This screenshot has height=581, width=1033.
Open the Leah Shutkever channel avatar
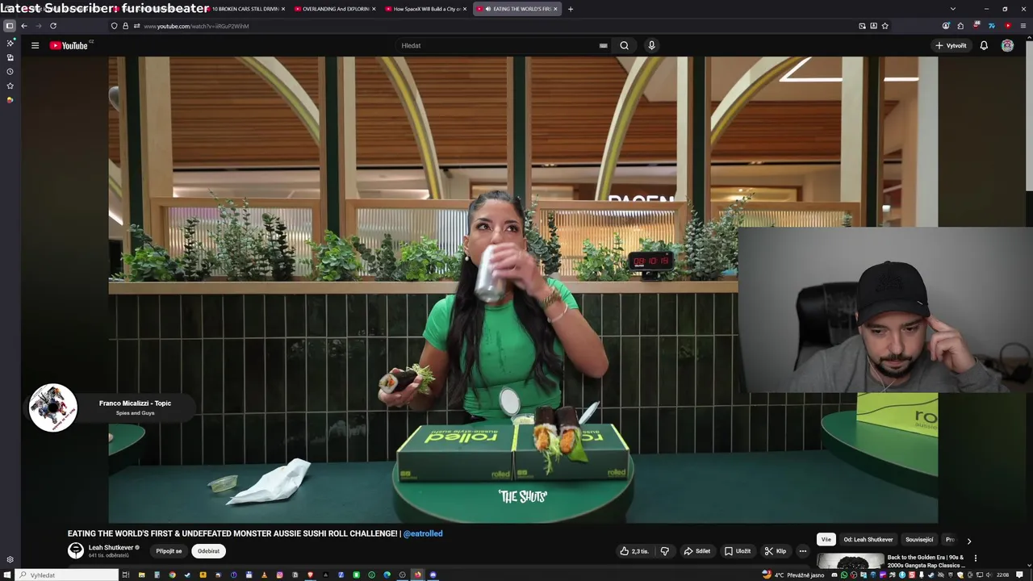[76, 550]
